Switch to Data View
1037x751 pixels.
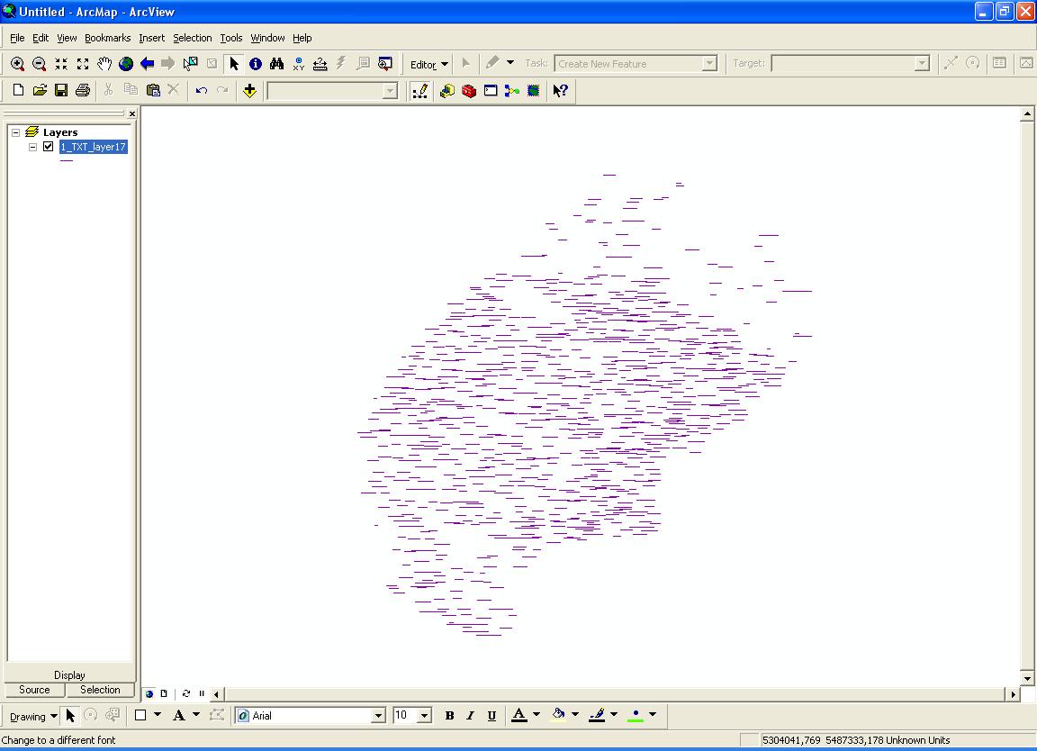click(x=149, y=693)
